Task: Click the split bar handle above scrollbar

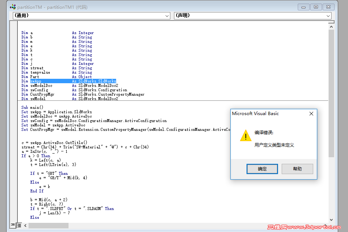Action: (331, 22)
